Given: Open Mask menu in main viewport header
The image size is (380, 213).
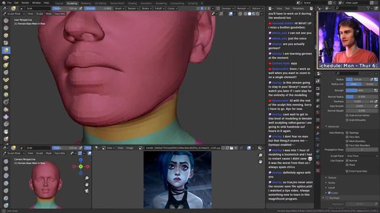Looking at the screenshot, I should 49,14.
